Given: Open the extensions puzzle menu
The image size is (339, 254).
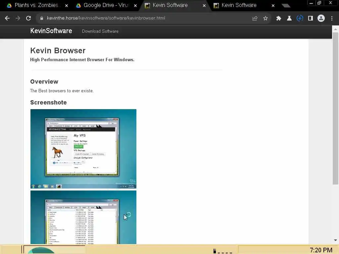Looking at the screenshot, I should [278, 19].
